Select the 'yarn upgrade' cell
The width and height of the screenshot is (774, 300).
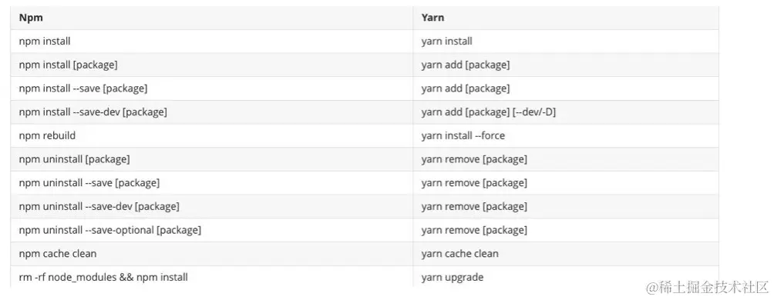566,276
